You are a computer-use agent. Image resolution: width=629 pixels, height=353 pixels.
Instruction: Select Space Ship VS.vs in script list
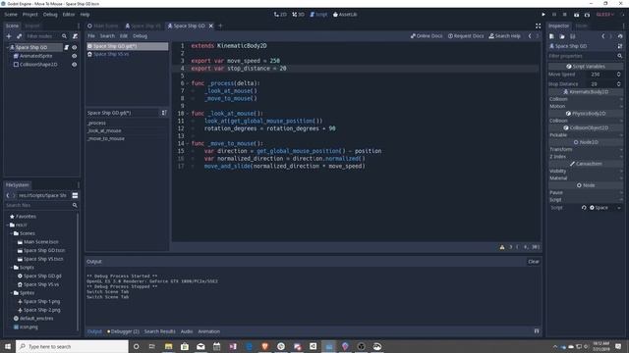tap(127, 55)
